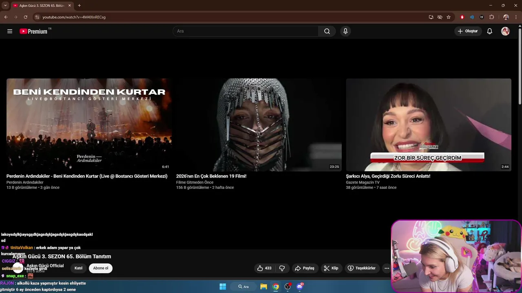Click the crossed-out eye icon in address bar
The width and height of the screenshot is (522, 293).
pyautogui.click(x=440, y=17)
